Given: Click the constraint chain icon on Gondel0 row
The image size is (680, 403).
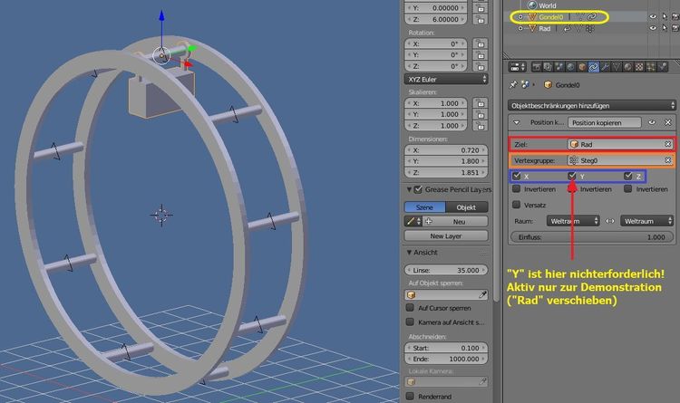Looking at the screenshot, I should click(x=591, y=17).
